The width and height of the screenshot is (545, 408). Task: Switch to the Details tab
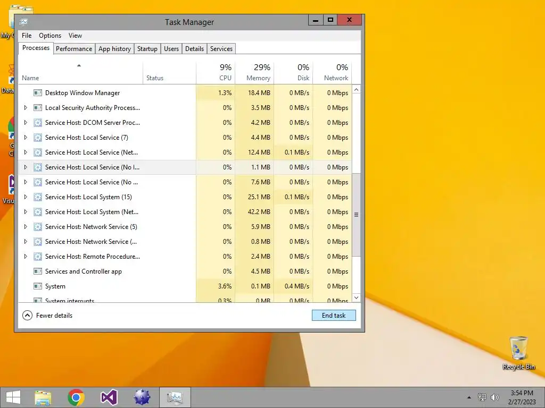194,49
